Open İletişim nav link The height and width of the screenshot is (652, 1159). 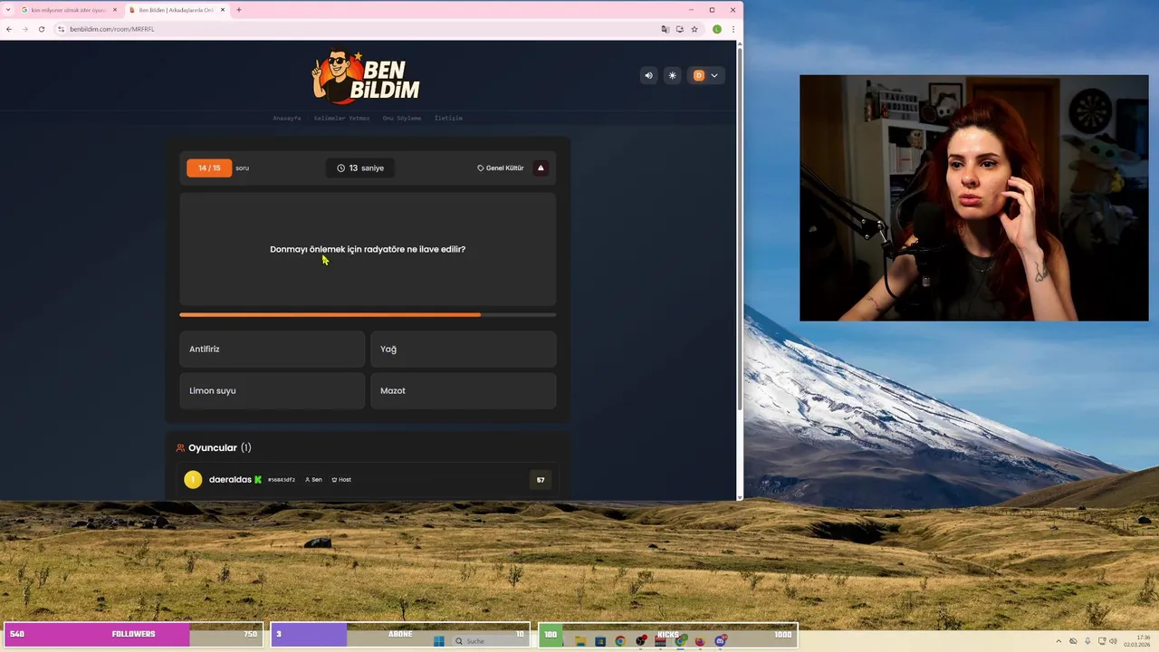click(448, 119)
